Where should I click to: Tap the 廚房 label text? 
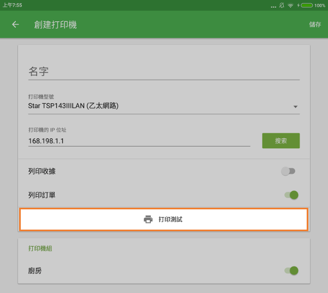[35, 271]
